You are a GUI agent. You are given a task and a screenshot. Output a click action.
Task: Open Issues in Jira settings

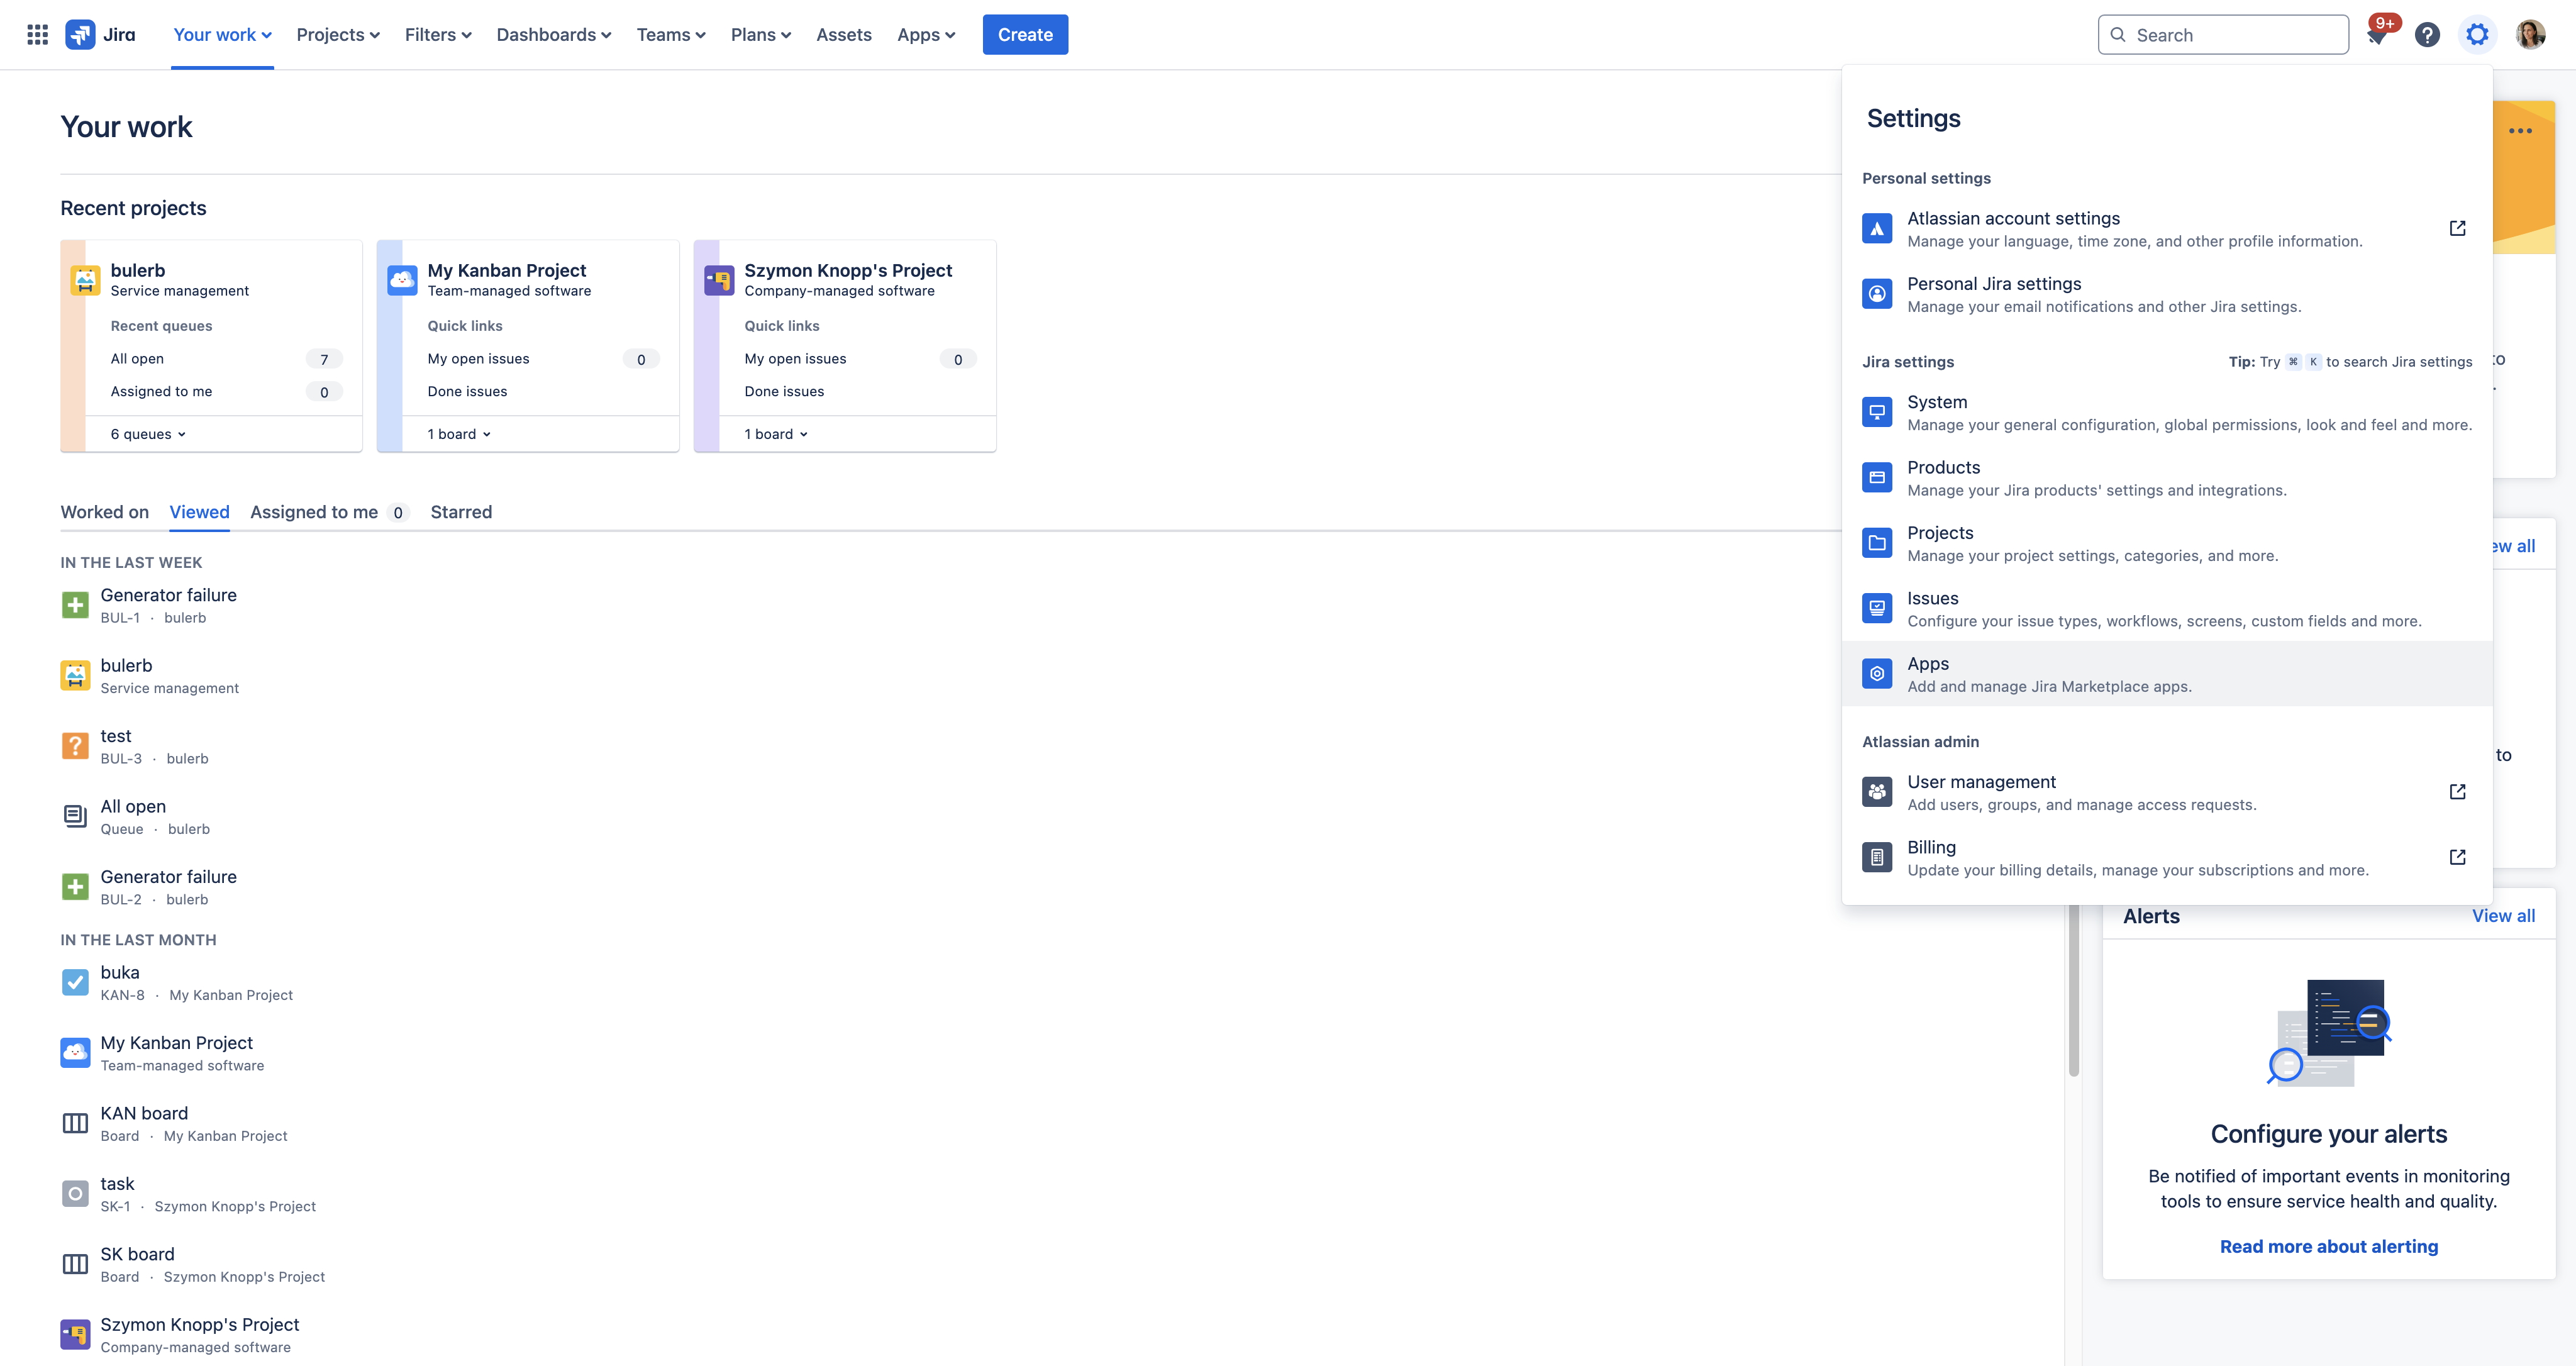pyautogui.click(x=2167, y=608)
